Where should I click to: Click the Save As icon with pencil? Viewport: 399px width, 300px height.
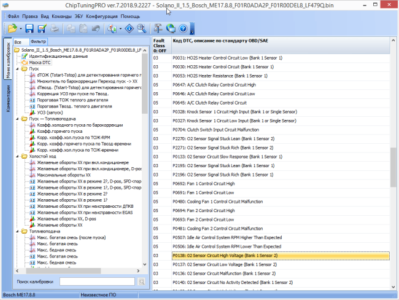[42, 28]
